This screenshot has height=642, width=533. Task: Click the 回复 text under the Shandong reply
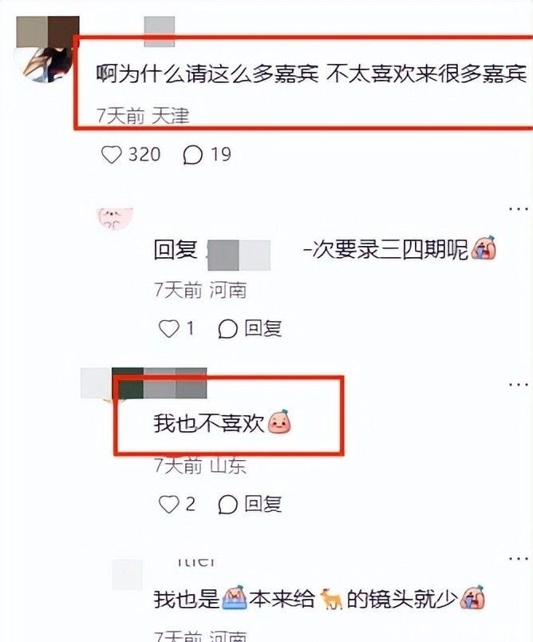(x=263, y=505)
